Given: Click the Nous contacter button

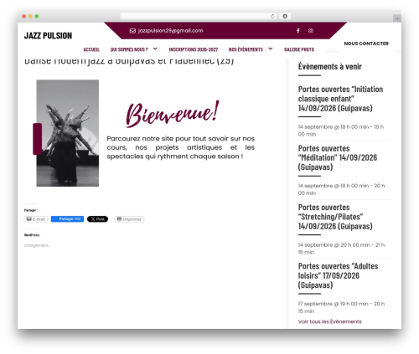Looking at the screenshot, I should [x=366, y=44].
